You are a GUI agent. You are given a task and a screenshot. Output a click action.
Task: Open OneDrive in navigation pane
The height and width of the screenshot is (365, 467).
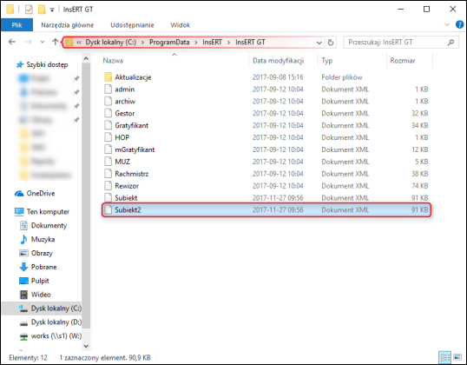click(x=41, y=193)
